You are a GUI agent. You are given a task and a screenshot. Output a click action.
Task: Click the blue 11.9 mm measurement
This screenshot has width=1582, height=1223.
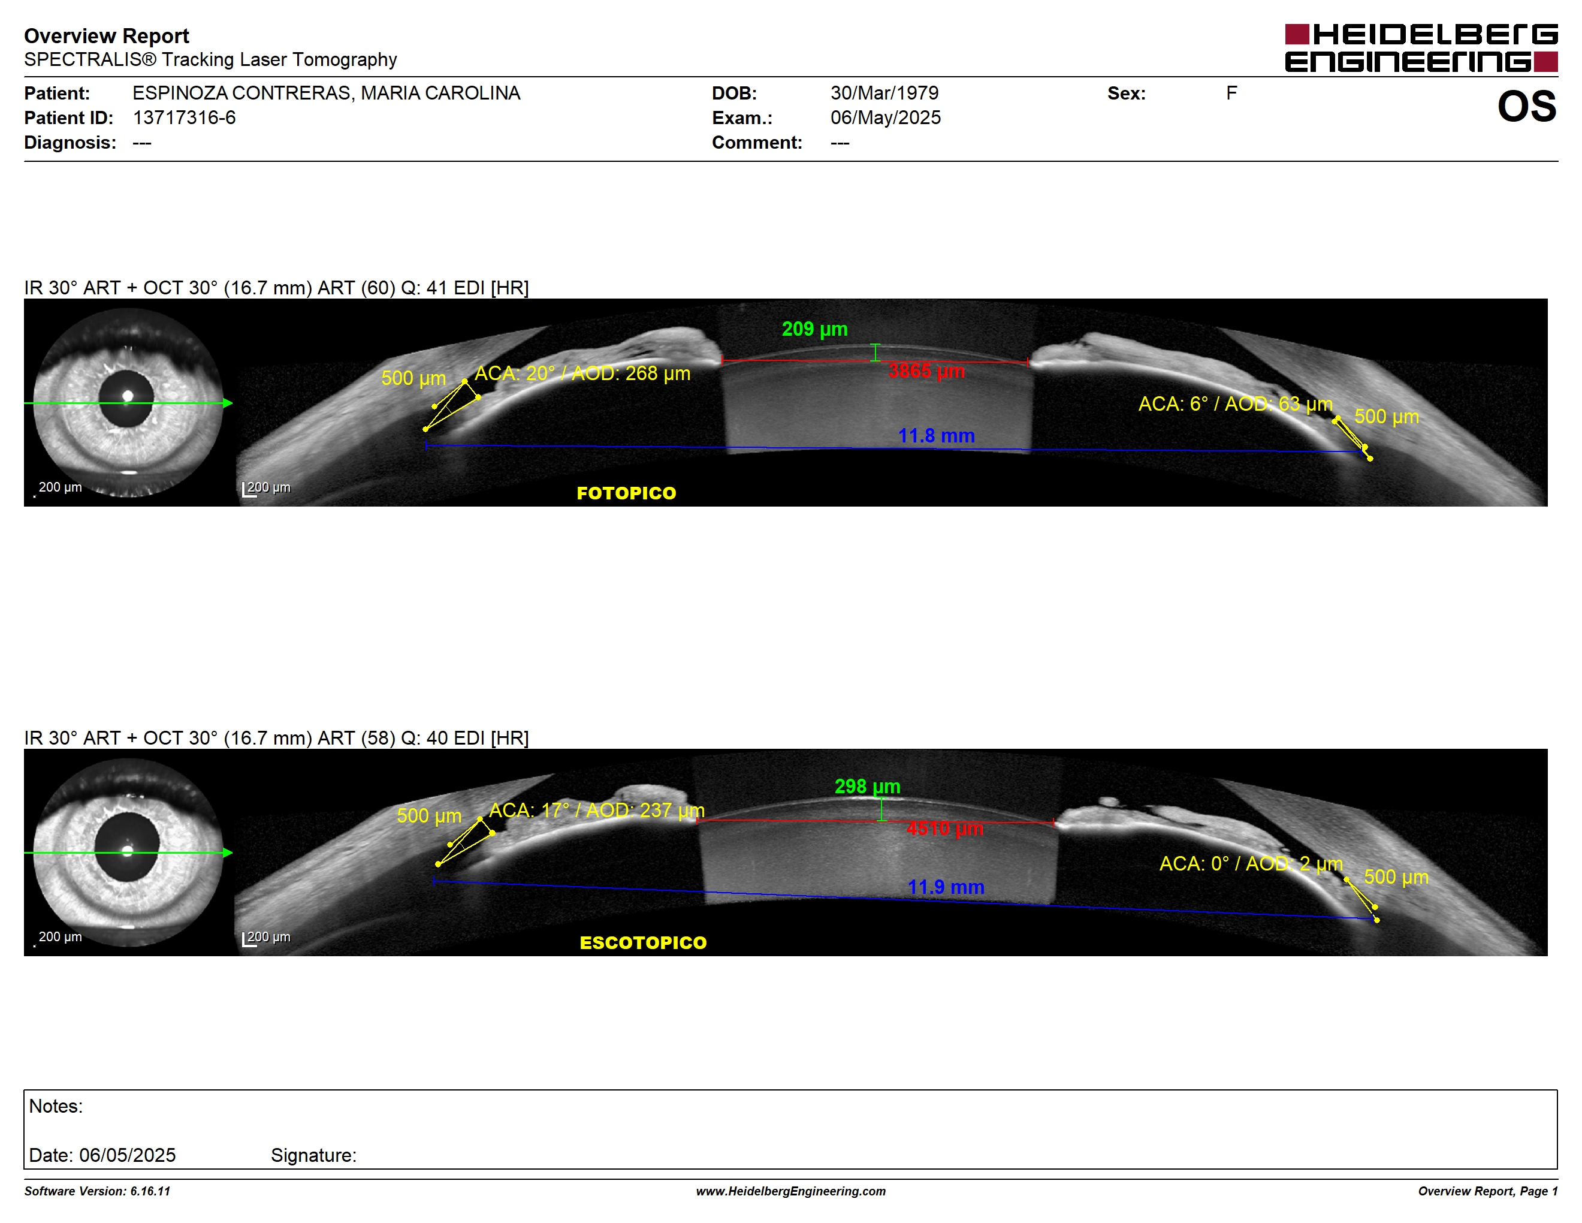(946, 887)
